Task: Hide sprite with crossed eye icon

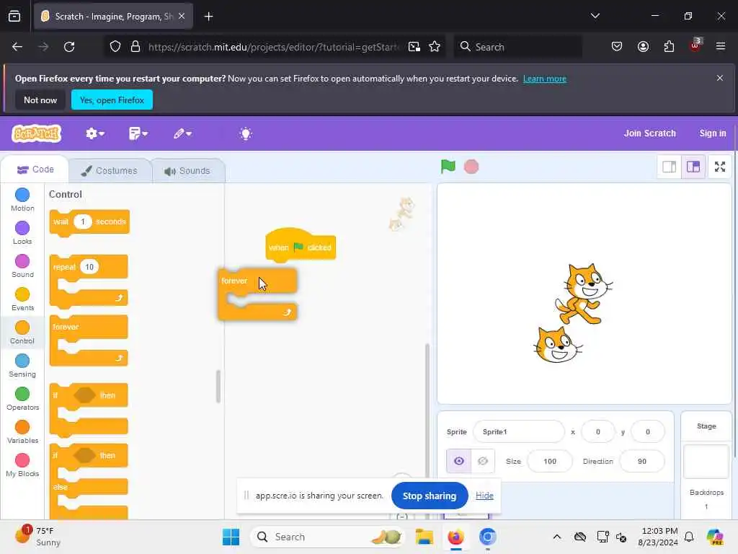Action: [482, 461]
